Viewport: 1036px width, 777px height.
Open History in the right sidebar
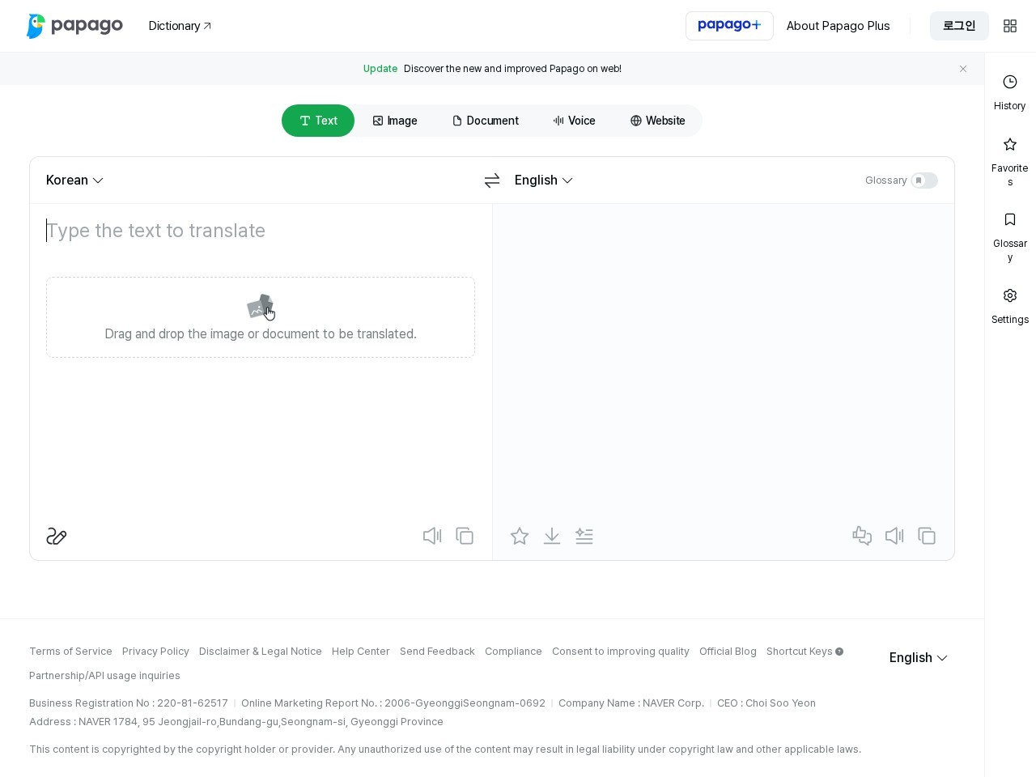pyautogui.click(x=1010, y=92)
